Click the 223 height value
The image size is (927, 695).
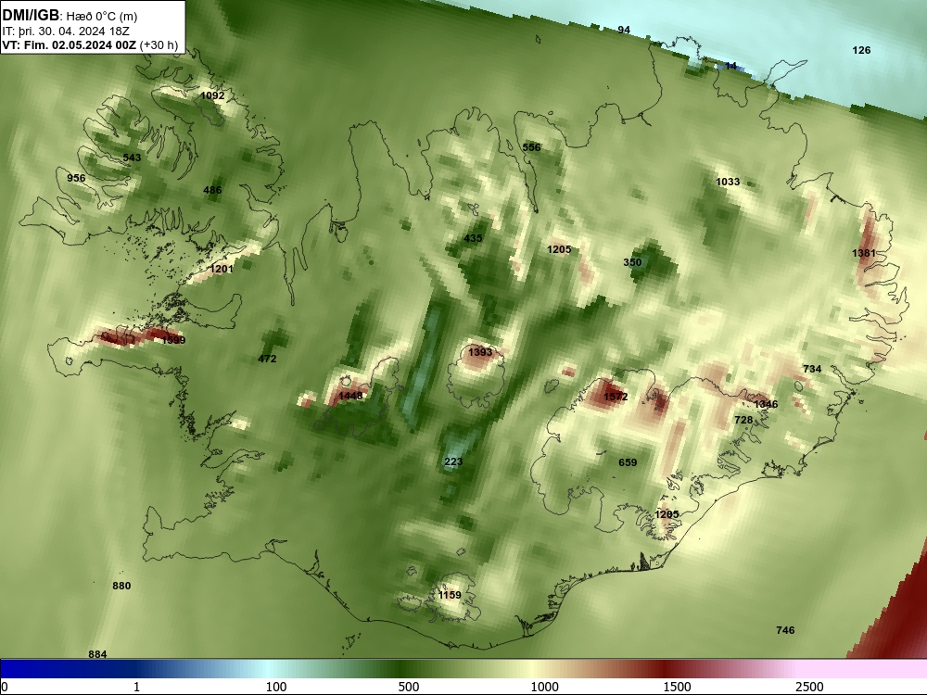[x=453, y=461]
